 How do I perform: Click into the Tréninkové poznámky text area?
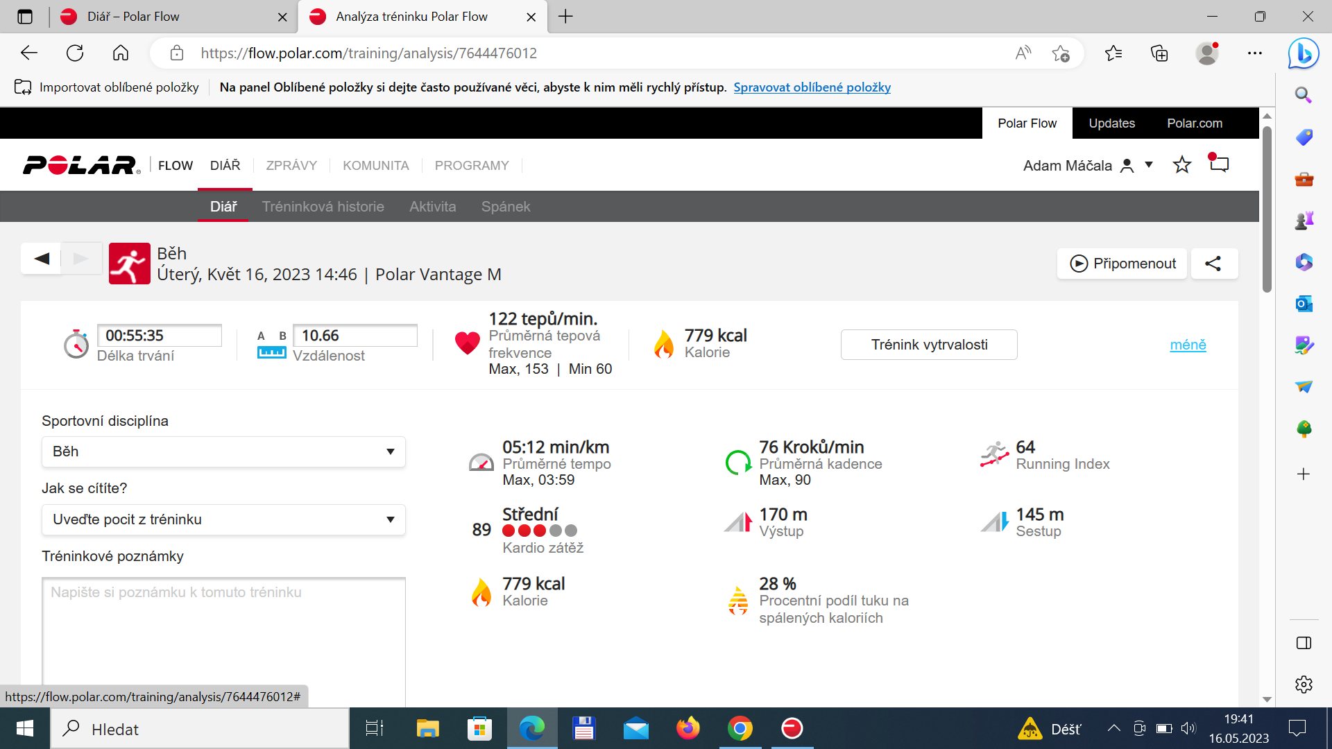click(223, 642)
